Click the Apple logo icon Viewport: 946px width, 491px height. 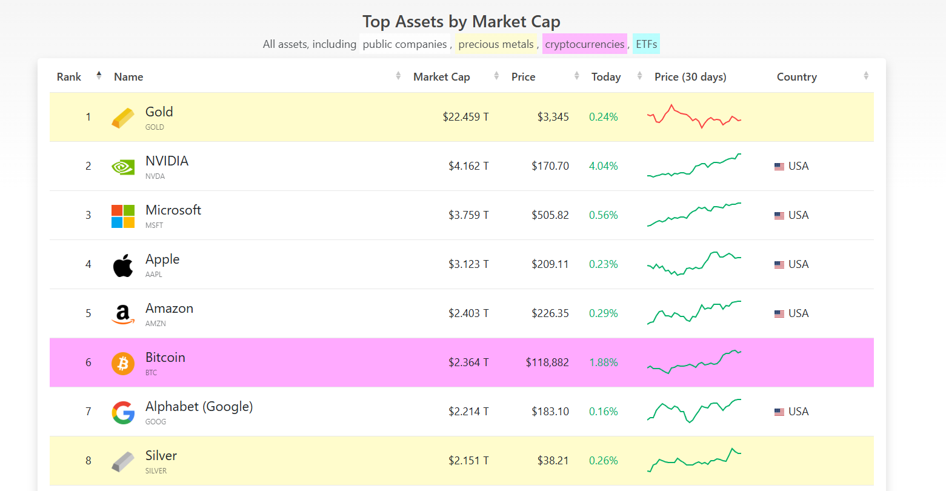(123, 265)
